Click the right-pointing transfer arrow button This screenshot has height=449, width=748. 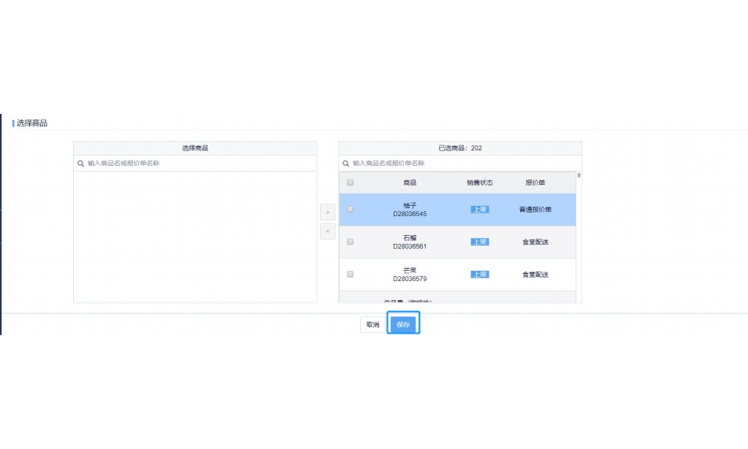(327, 212)
